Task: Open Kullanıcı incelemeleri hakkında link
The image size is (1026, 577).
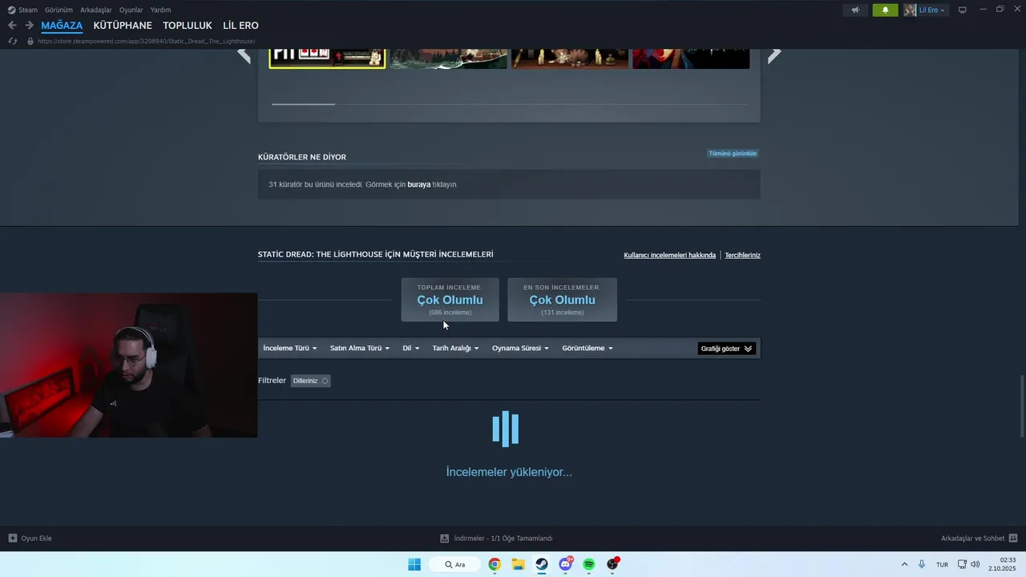Action: click(x=669, y=255)
